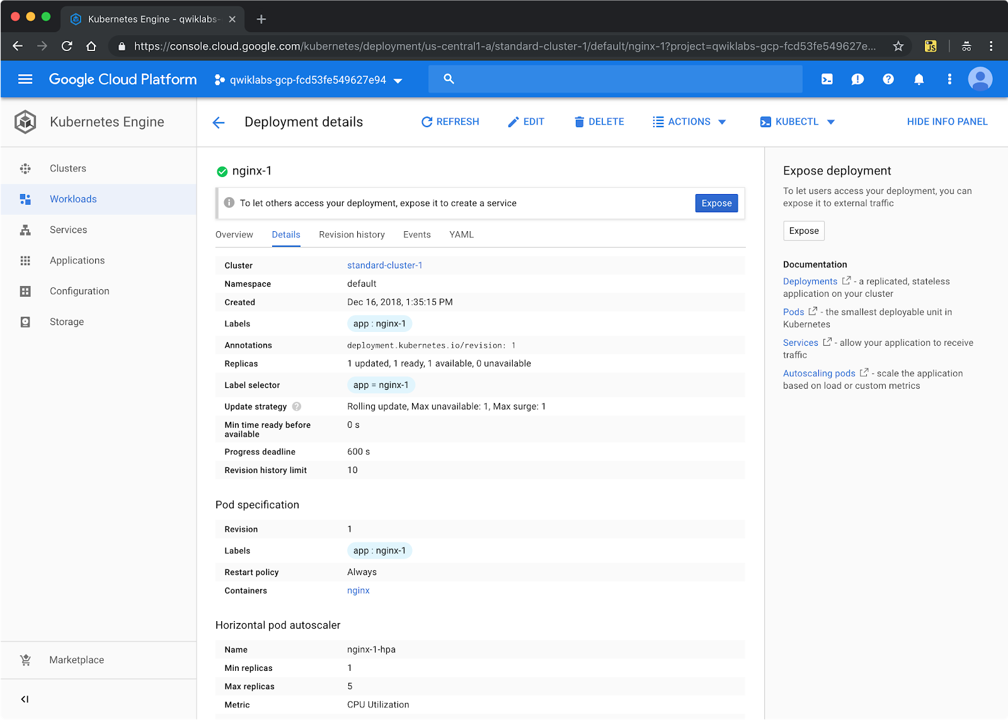Open the Pods documentation link

[794, 312]
